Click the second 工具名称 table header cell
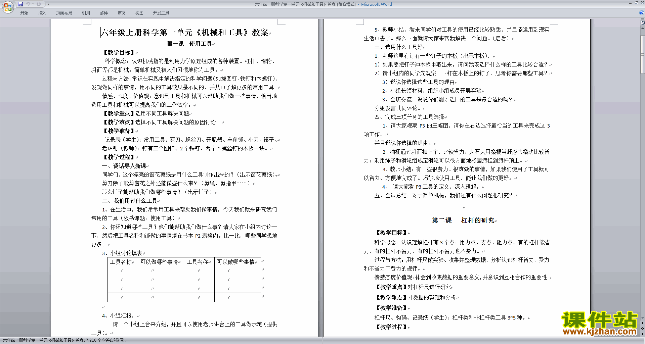Viewport: 645px width, 344px height. [199, 262]
